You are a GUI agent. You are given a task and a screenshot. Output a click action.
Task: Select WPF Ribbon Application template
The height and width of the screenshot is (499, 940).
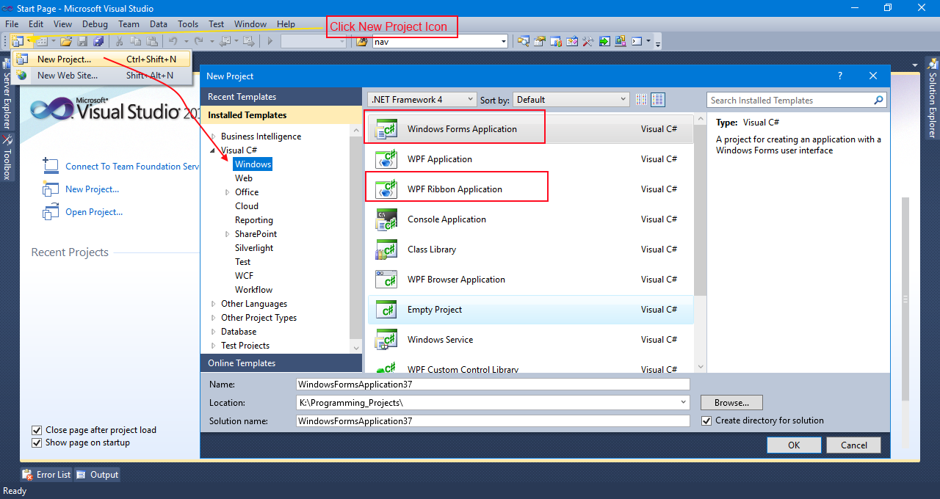coord(530,189)
